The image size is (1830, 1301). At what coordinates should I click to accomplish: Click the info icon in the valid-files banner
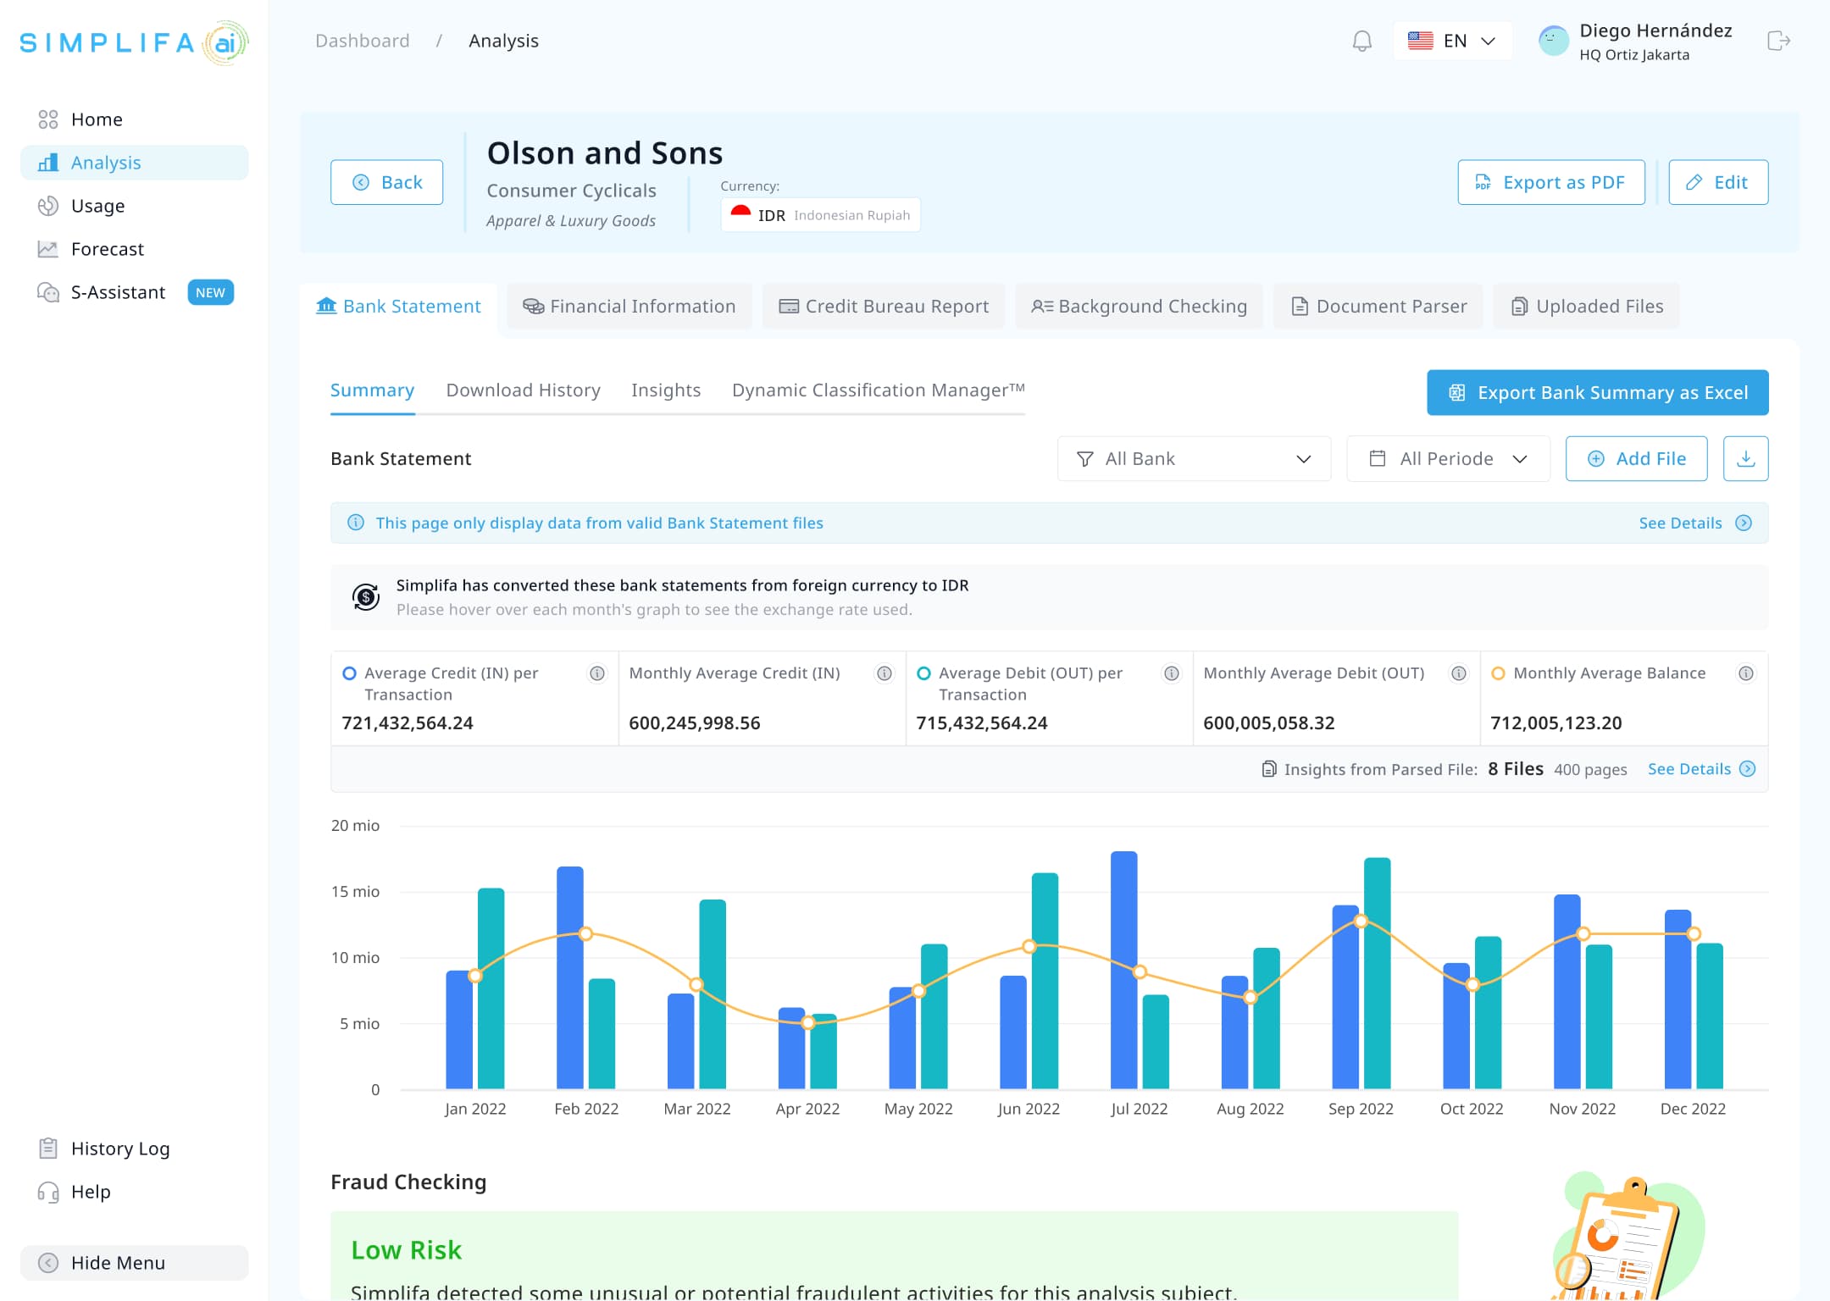(x=356, y=523)
